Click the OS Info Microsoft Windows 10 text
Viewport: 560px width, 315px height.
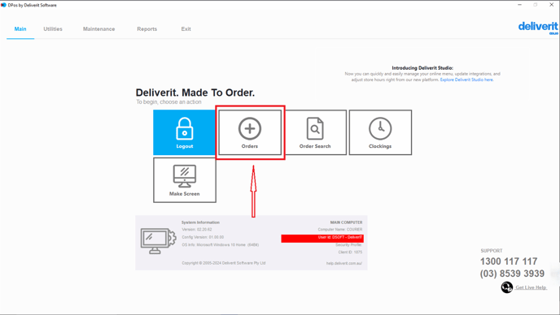pyautogui.click(x=221, y=245)
